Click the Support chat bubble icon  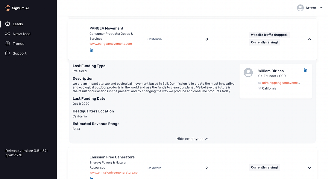click(x=7, y=53)
